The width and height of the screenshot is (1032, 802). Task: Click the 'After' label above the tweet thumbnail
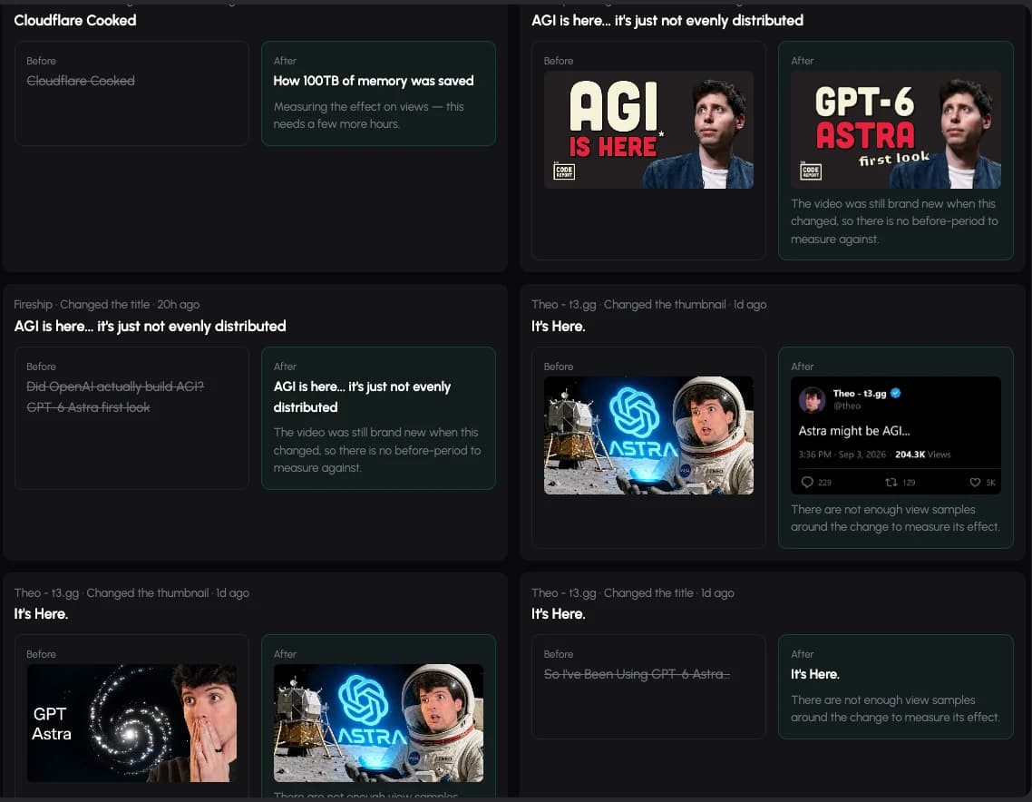803,367
